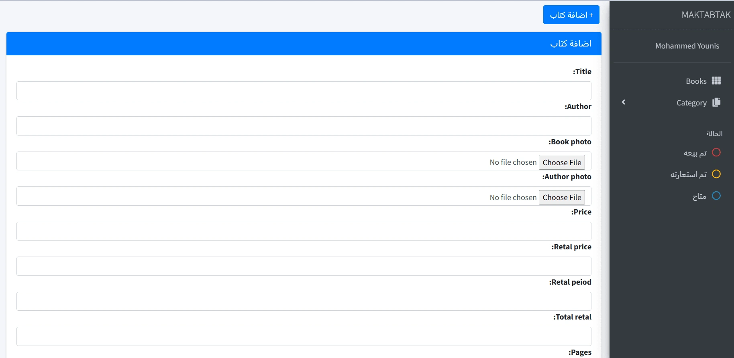Click the :Price field label
This screenshot has width=734, height=358.
click(581, 212)
